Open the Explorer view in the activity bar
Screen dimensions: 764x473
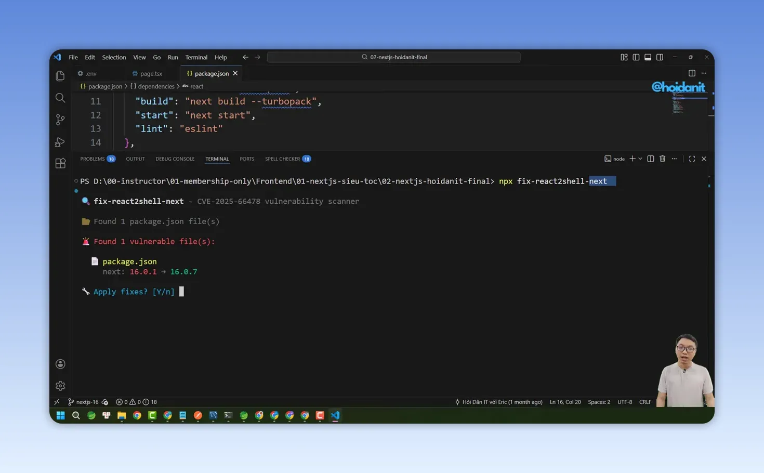(60, 76)
